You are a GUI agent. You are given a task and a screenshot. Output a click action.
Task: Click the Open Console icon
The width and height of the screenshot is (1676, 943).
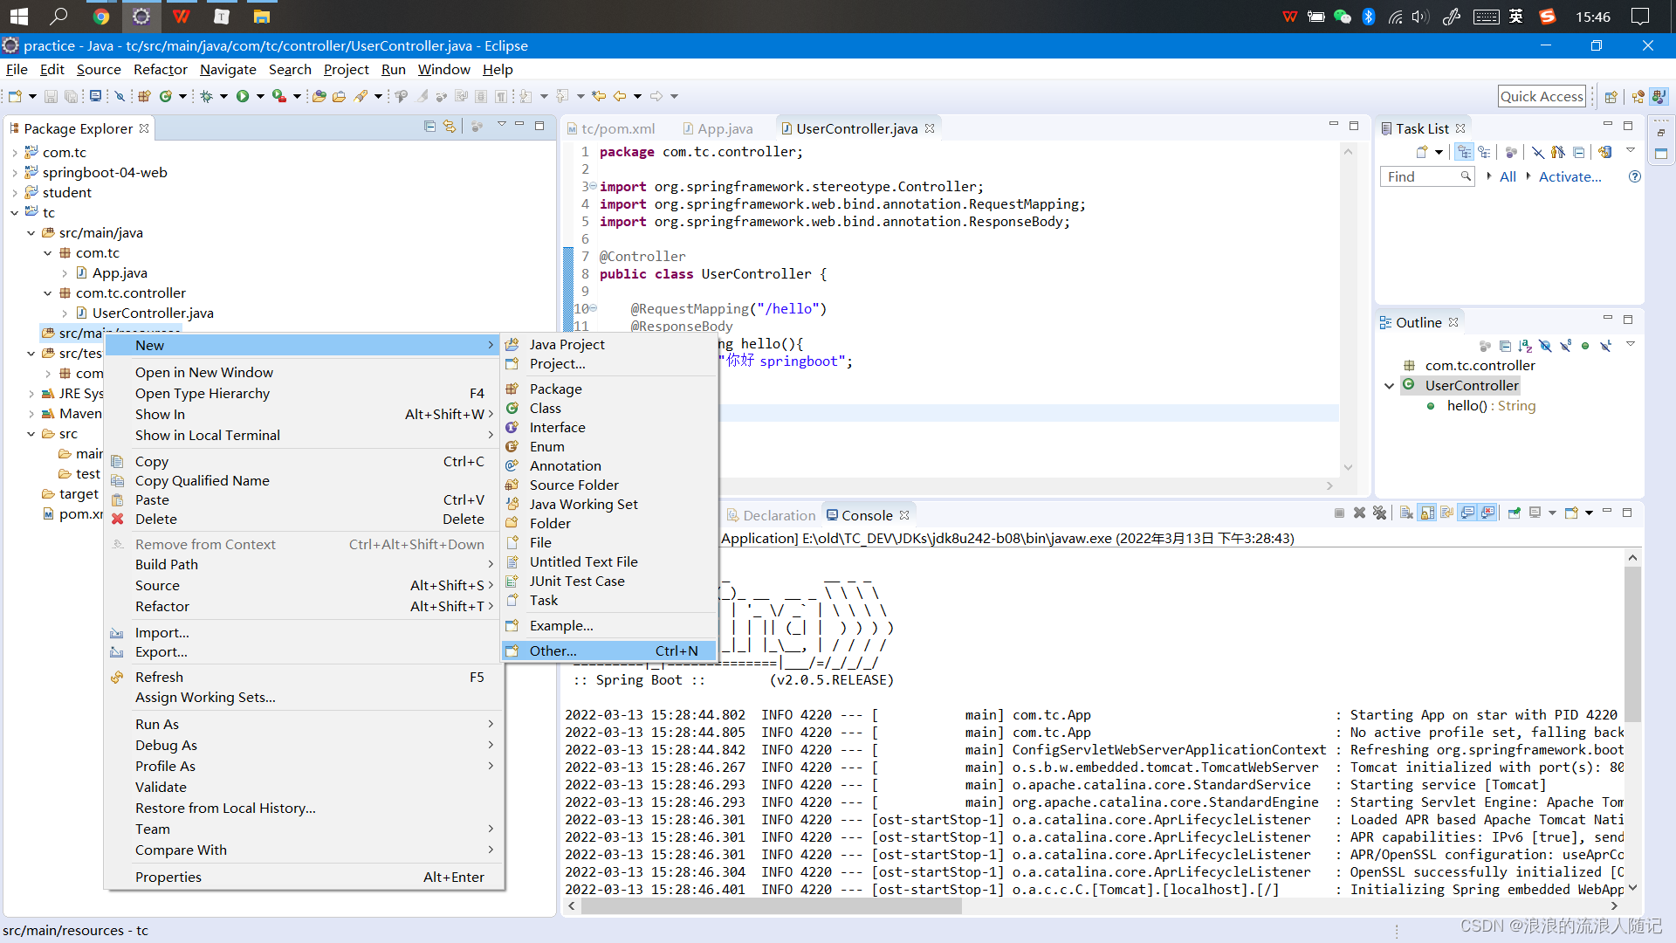coord(1571,513)
